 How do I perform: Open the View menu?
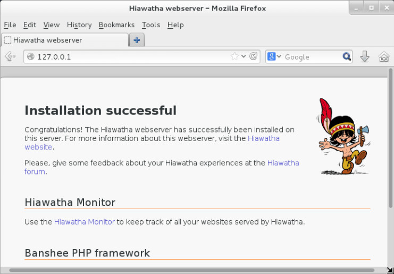tap(51, 25)
